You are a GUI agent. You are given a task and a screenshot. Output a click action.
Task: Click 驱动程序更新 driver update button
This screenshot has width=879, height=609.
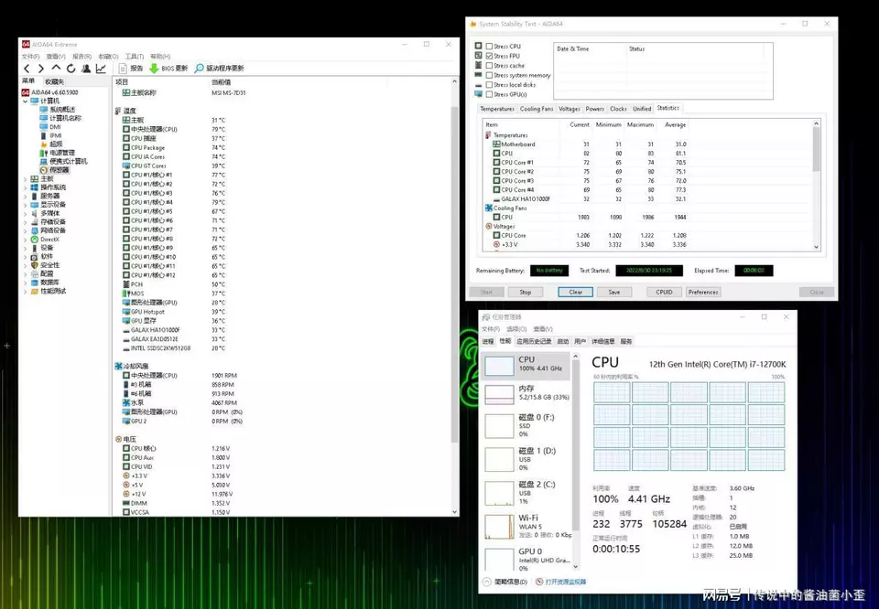click(219, 69)
